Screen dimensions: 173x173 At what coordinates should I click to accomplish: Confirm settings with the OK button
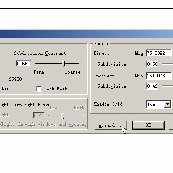click(148, 125)
